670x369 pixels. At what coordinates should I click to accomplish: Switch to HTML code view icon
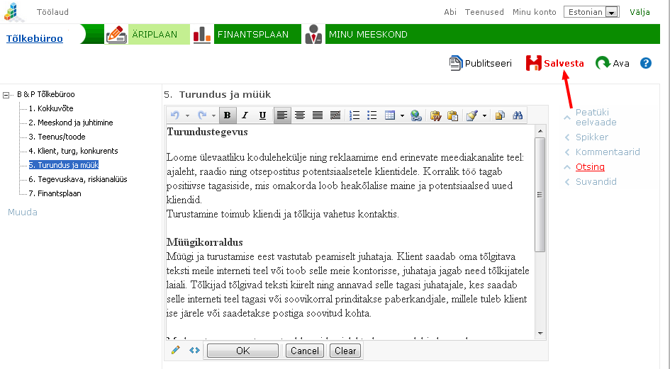coord(194,350)
